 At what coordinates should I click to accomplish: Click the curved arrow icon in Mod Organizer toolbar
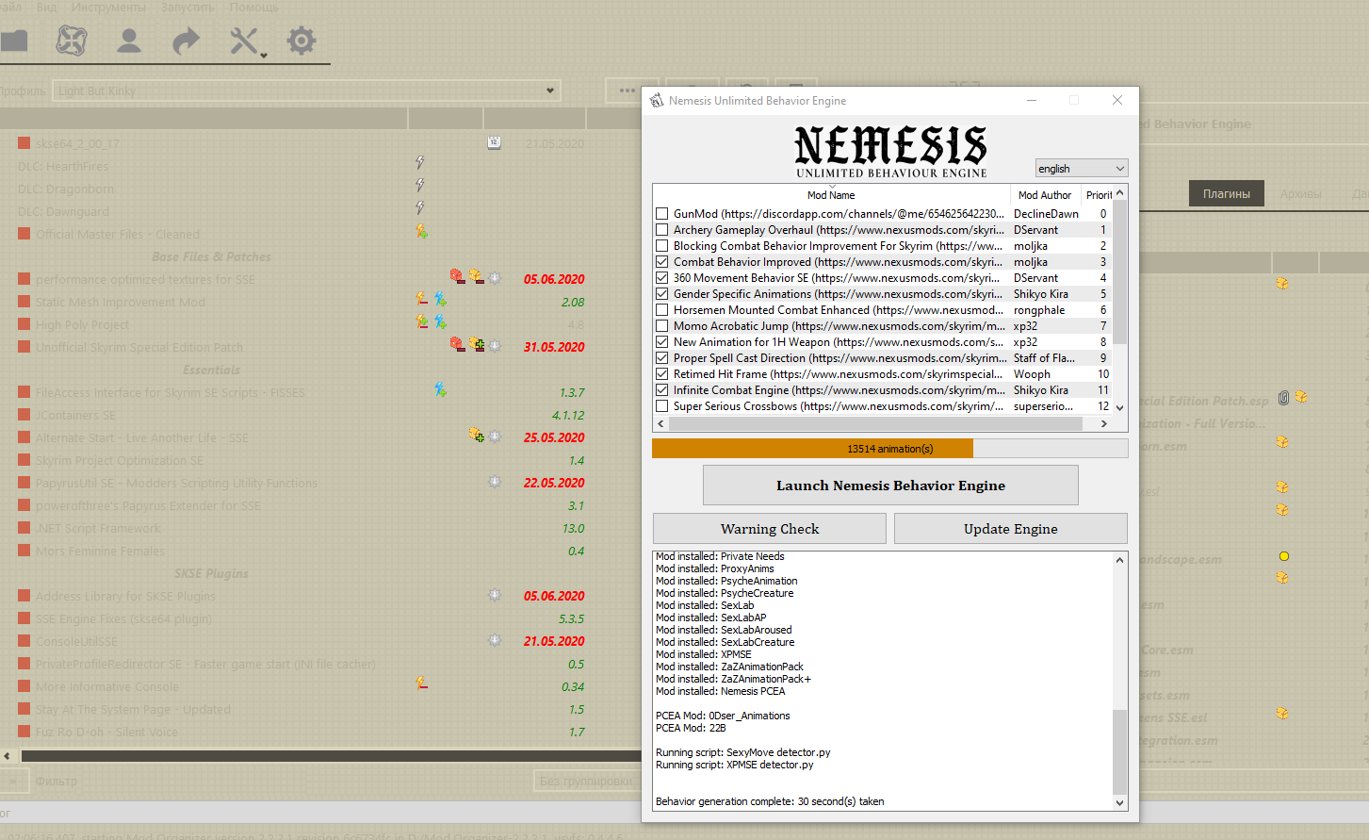(187, 41)
